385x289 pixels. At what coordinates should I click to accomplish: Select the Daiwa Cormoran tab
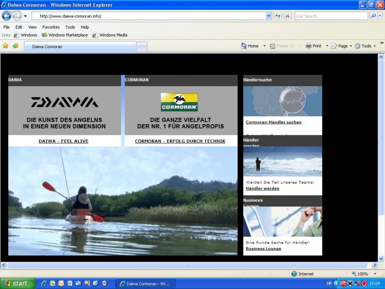point(80,47)
